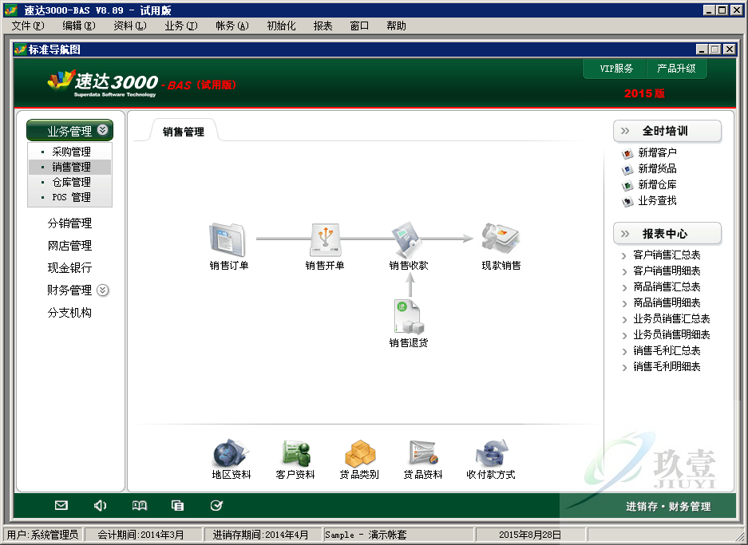
Task: Click the 2015年8月28日 date in status bar
Action: coord(530,535)
